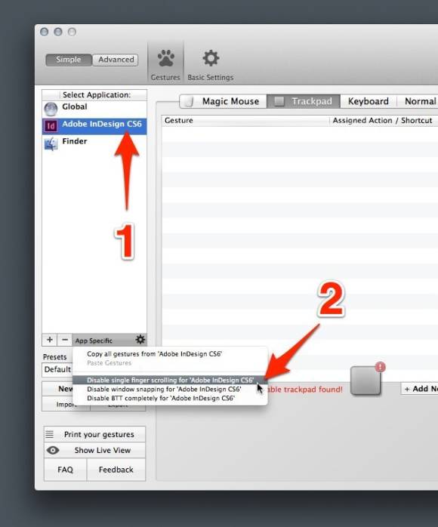438x527 pixels.
Task: Click the list icon beside Print your gestures
Action: [50, 434]
